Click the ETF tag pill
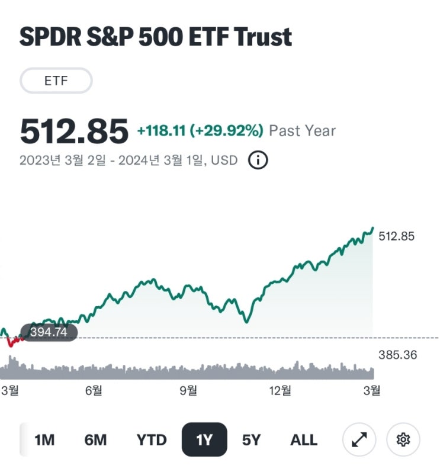Viewport: 440px width, 475px height. [56, 81]
